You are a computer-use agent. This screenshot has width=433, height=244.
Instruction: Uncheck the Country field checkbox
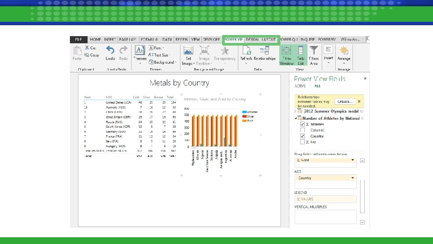tap(302, 136)
